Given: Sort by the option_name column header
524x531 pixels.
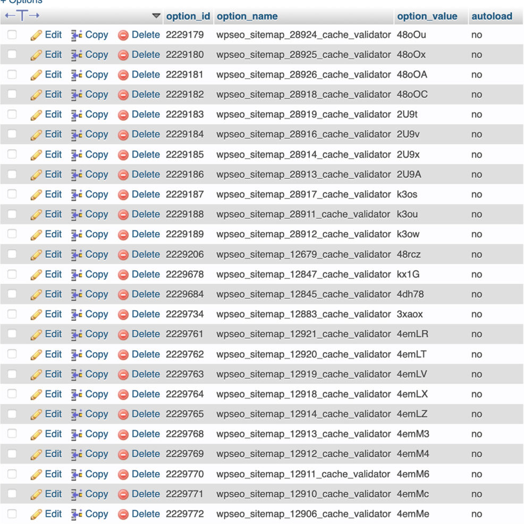Looking at the screenshot, I should click(x=247, y=16).
